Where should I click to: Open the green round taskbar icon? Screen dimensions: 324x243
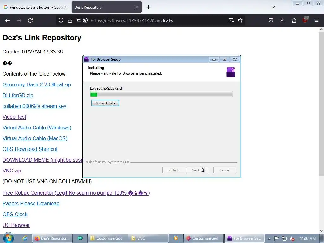tap(80, 238)
